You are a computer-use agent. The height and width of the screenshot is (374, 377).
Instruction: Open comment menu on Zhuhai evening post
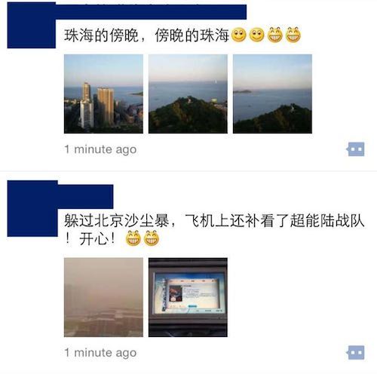[x=356, y=149]
